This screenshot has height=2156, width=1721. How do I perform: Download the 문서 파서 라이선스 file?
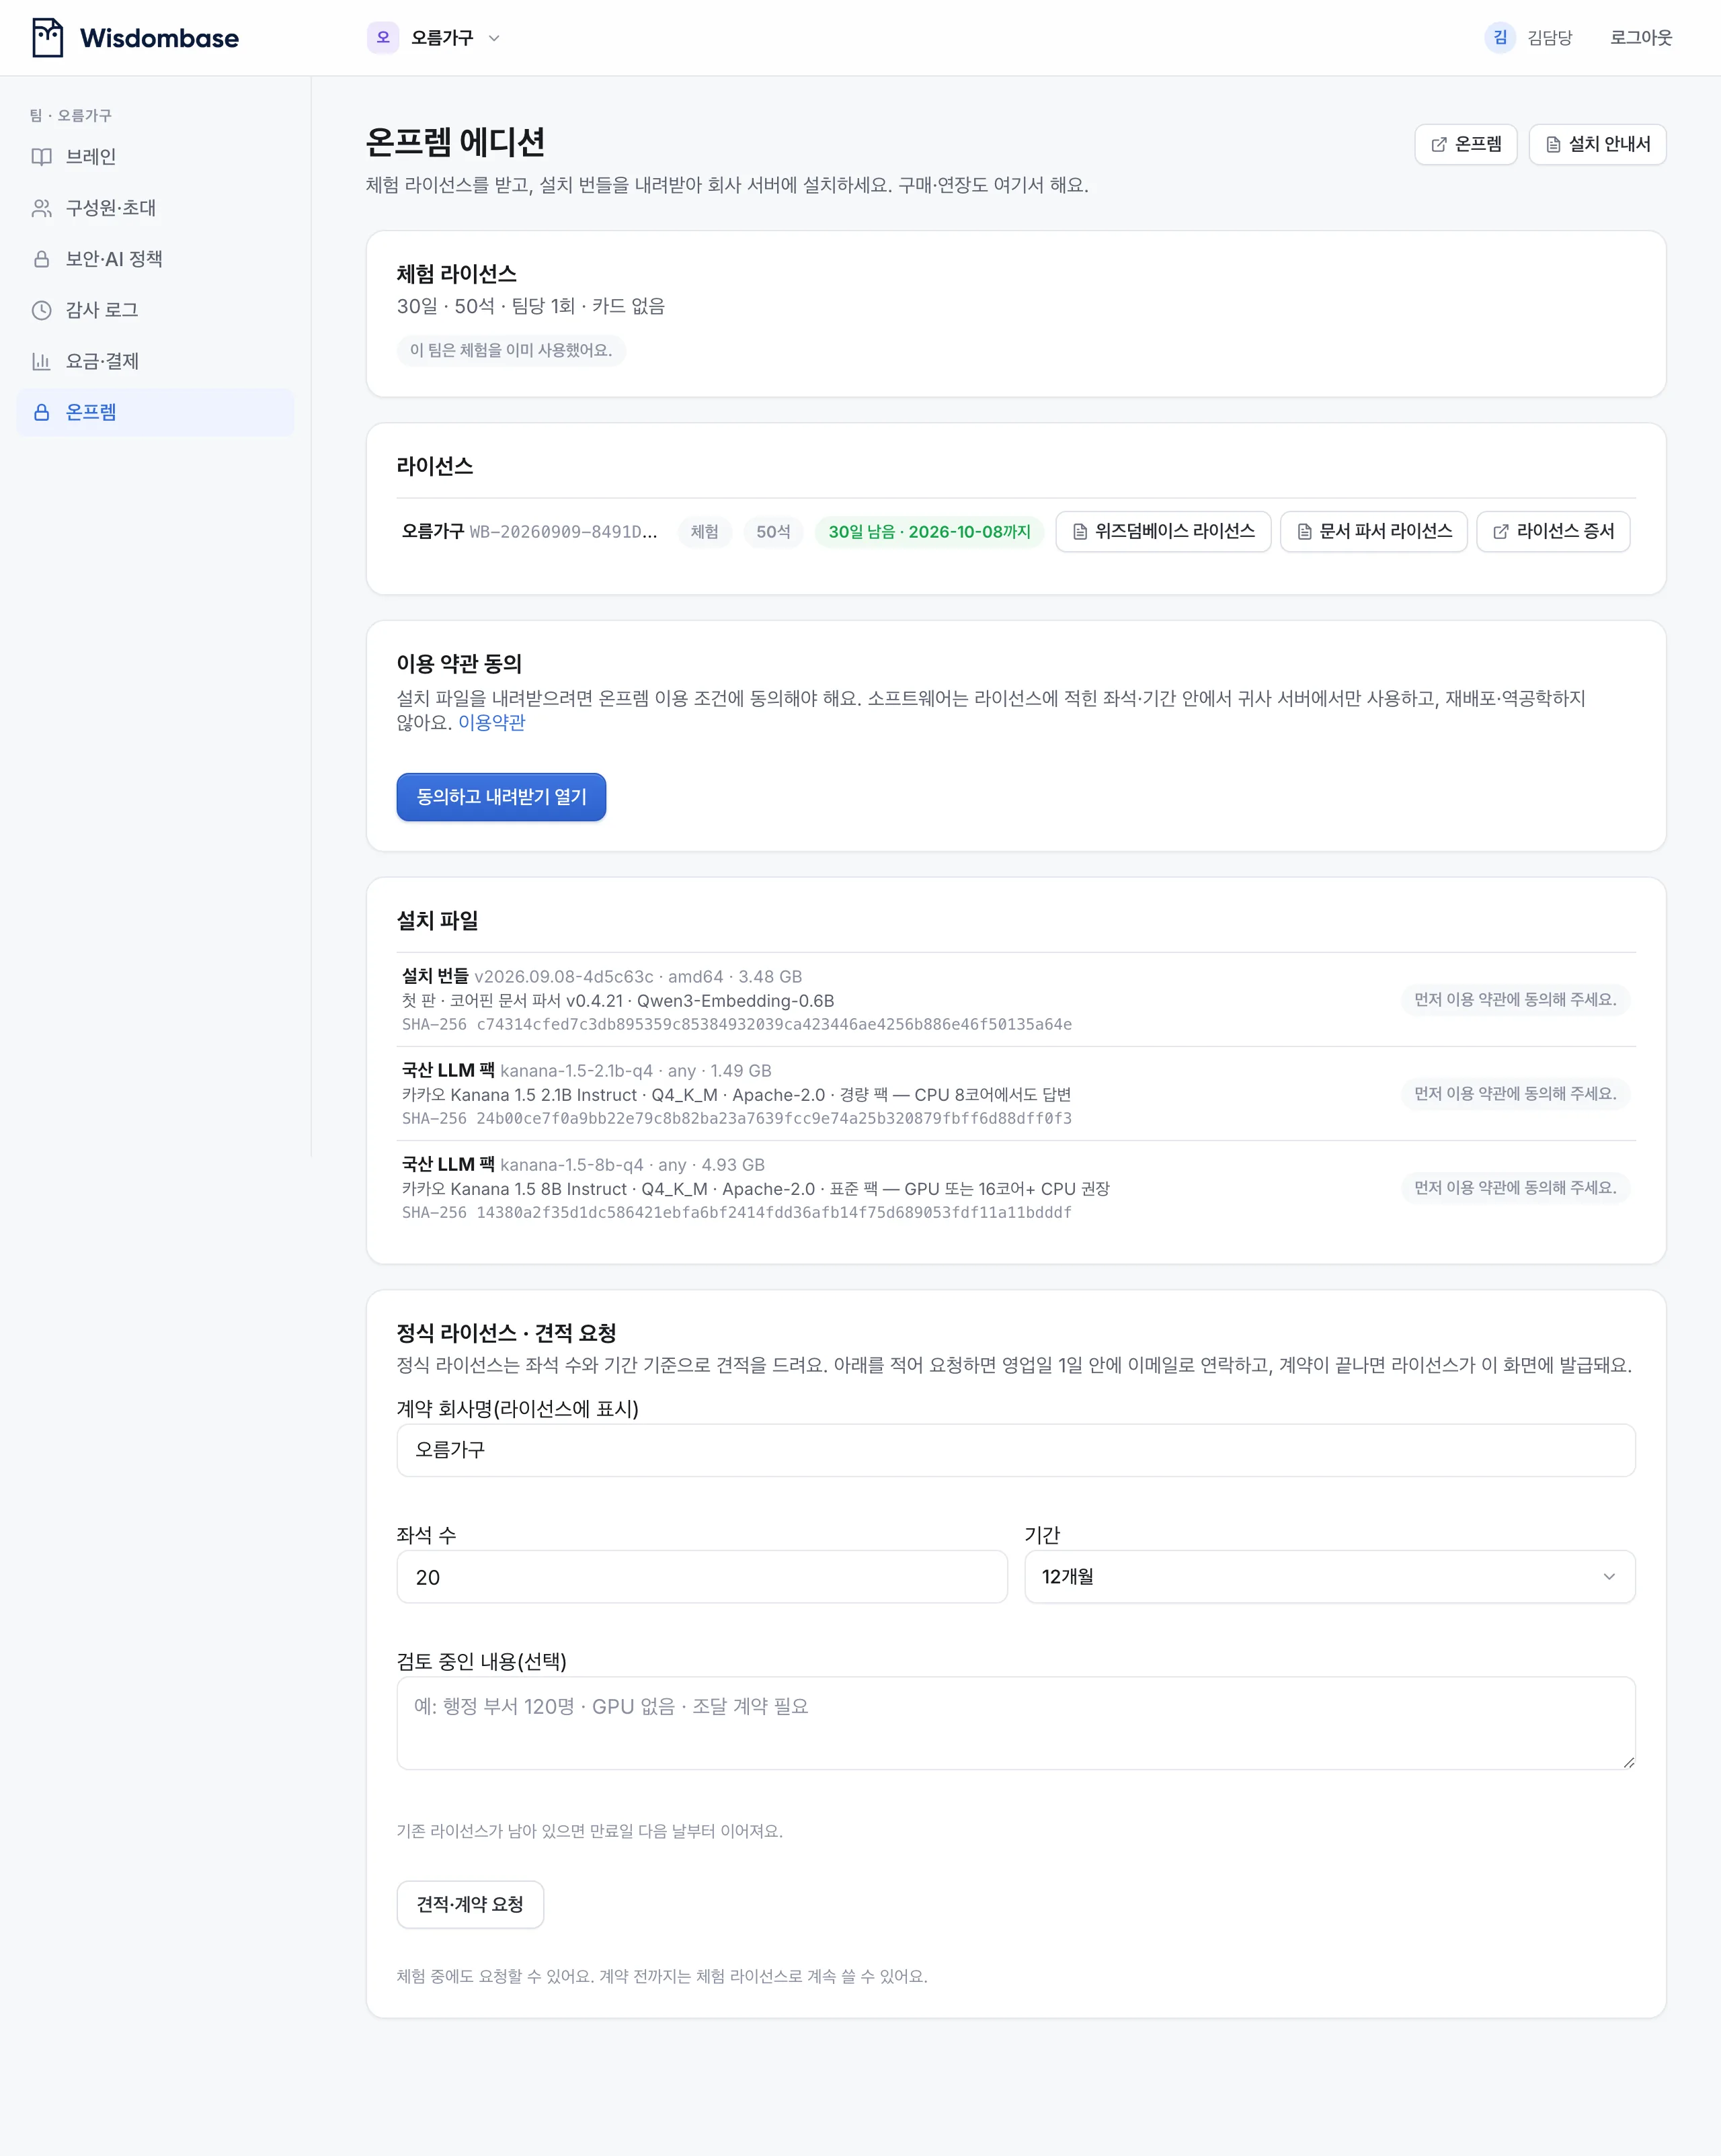click(1373, 531)
